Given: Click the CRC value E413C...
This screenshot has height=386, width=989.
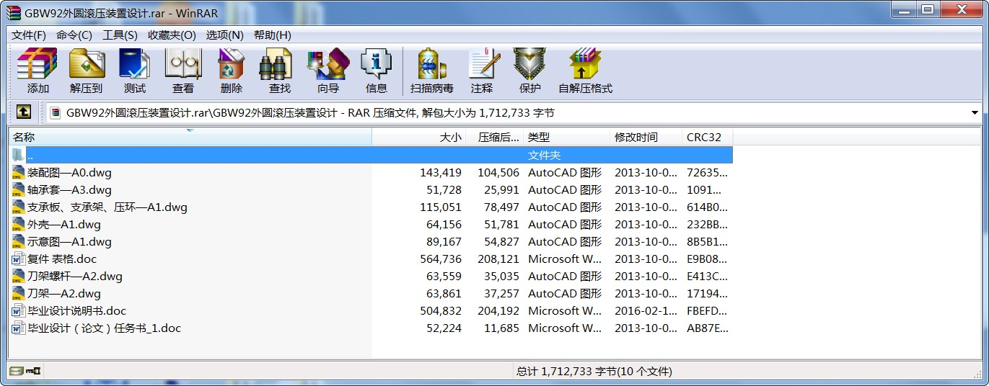Looking at the screenshot, I should 707,277.
